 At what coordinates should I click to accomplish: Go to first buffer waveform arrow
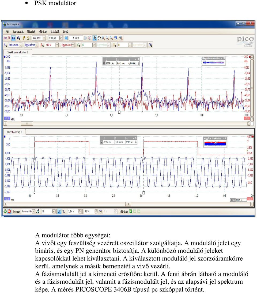66,38
